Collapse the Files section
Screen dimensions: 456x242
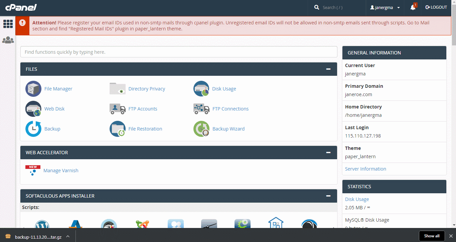(x=328, y=69)
